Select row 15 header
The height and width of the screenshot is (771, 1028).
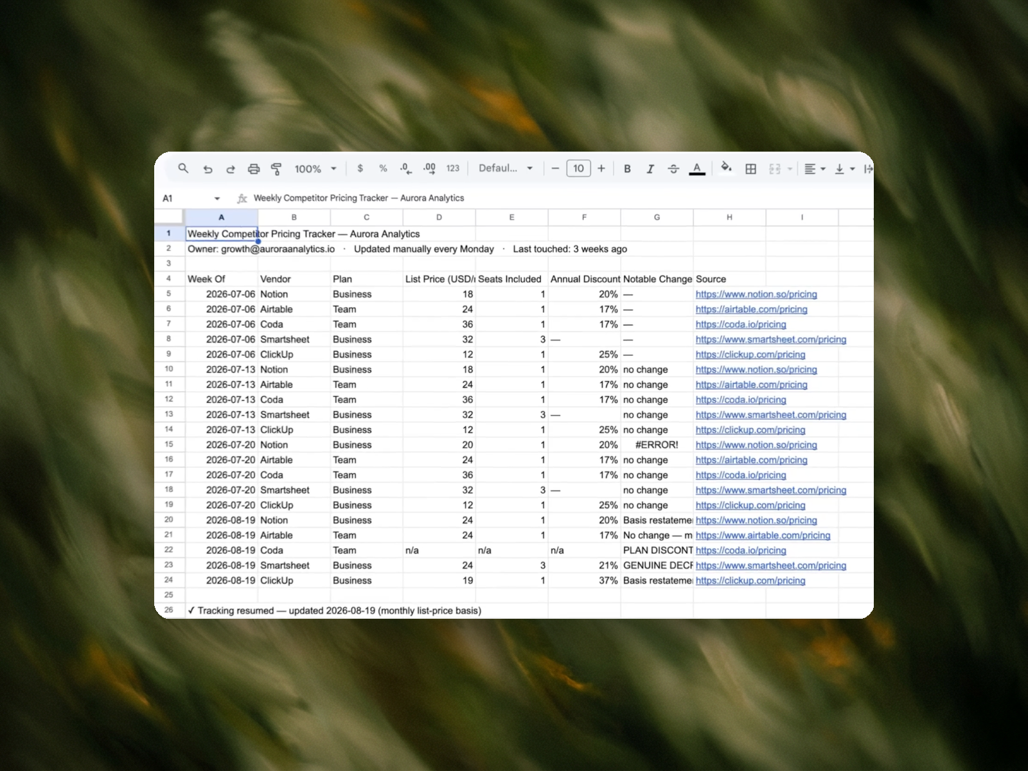click(169, 444)
